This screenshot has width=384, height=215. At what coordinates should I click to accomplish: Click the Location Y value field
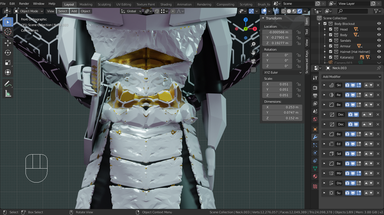pyautogui.click(x=278, y=38)
